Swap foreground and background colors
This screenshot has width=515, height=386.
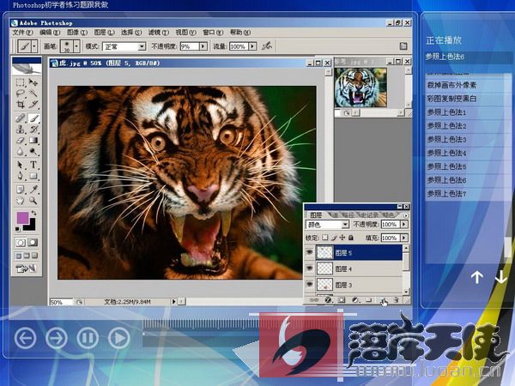(x=33, y=214)
